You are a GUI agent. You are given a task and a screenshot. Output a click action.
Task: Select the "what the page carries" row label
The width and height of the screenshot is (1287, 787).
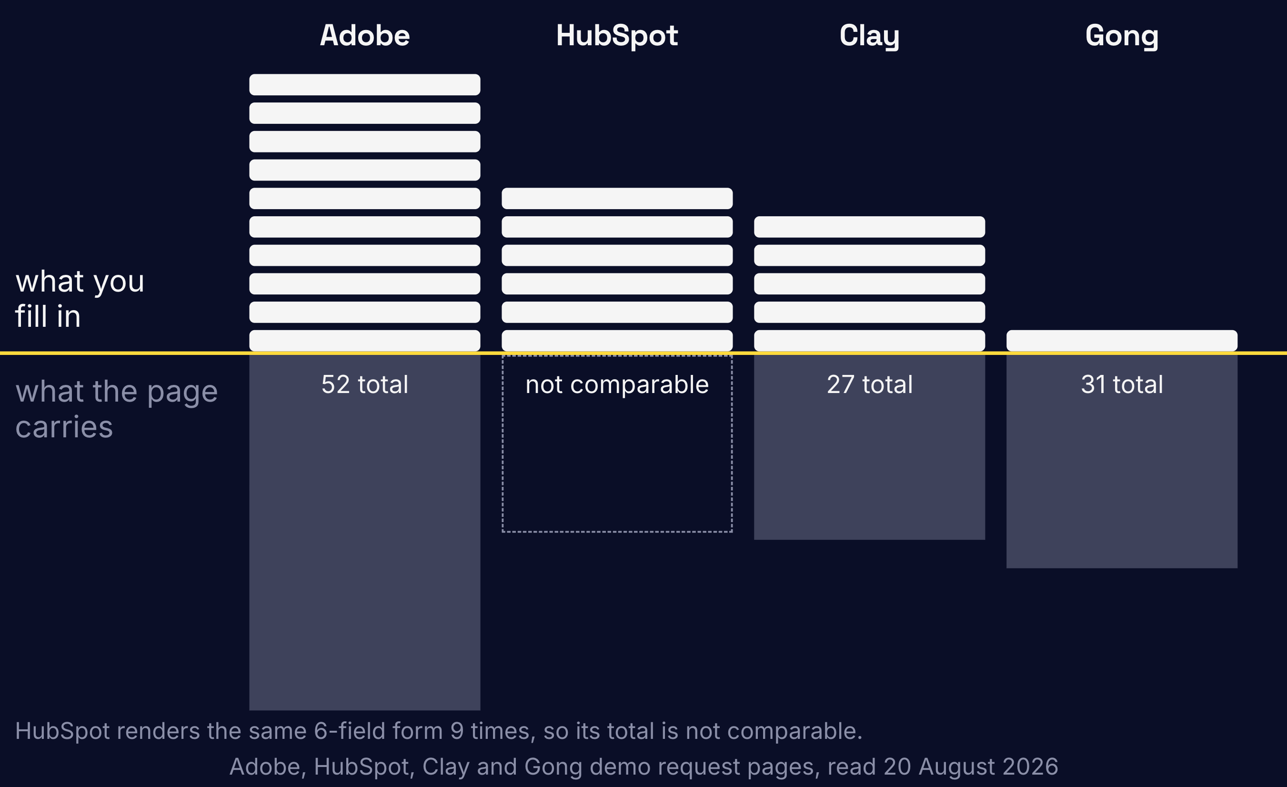[x=116, y=409]
